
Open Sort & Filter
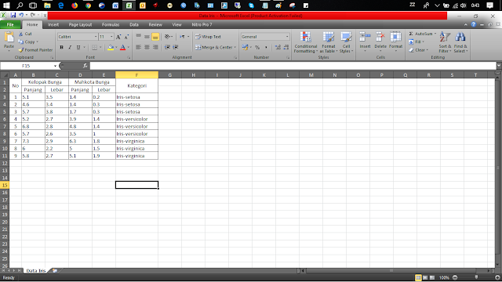pyautogui.click(x=445, y=42)
